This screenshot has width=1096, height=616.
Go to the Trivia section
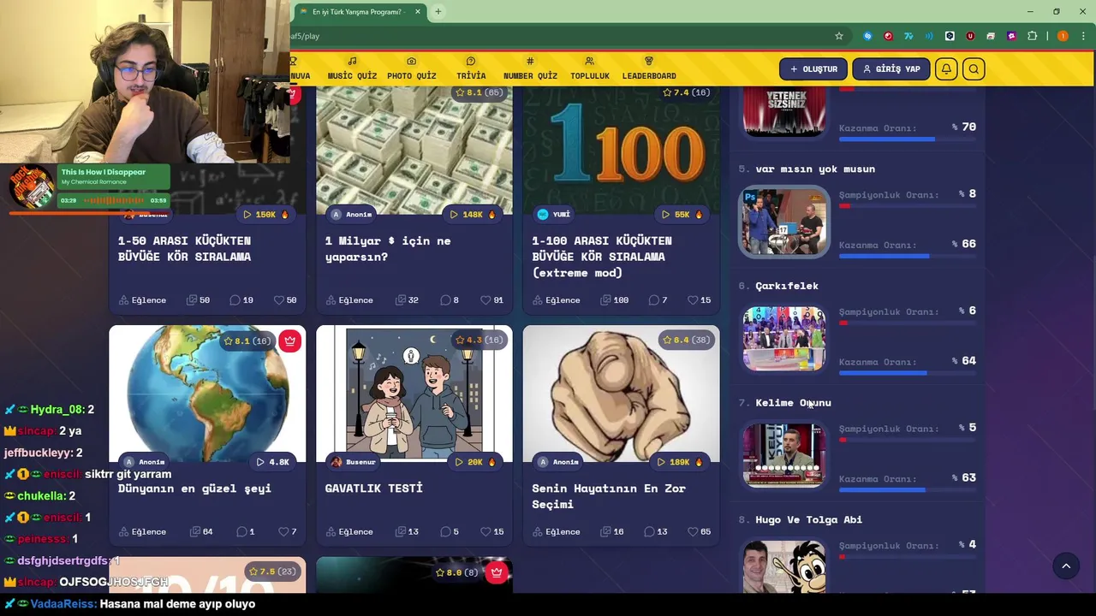coord(471,69)
